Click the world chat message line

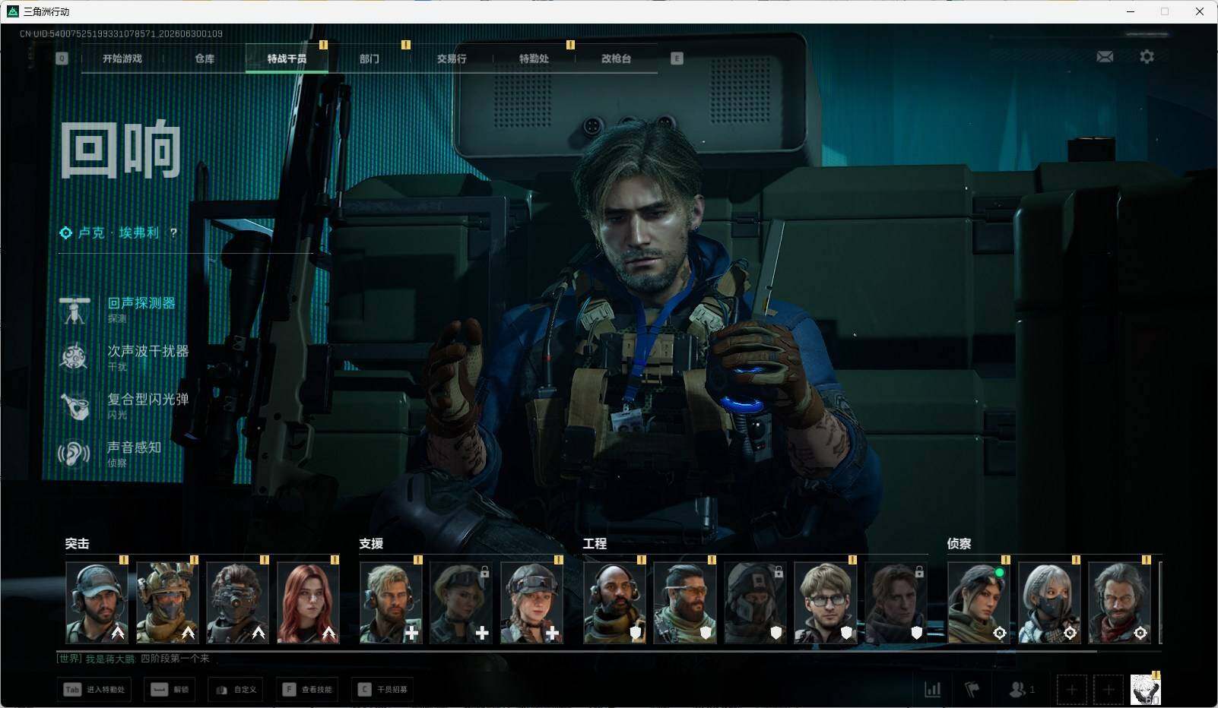[x=133, y=659]
